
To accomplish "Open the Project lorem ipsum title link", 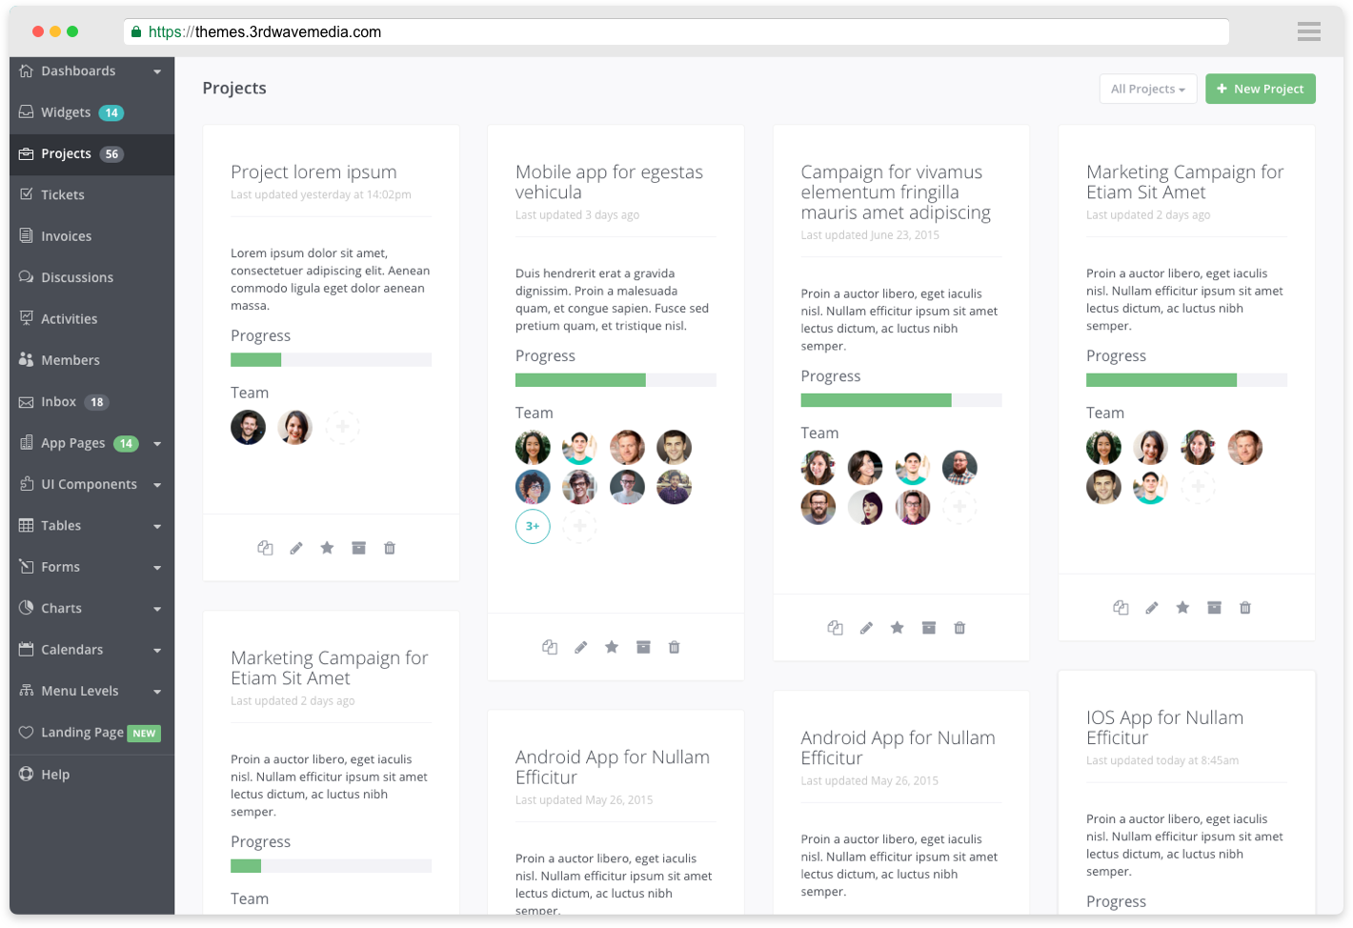I will [313, 172].
